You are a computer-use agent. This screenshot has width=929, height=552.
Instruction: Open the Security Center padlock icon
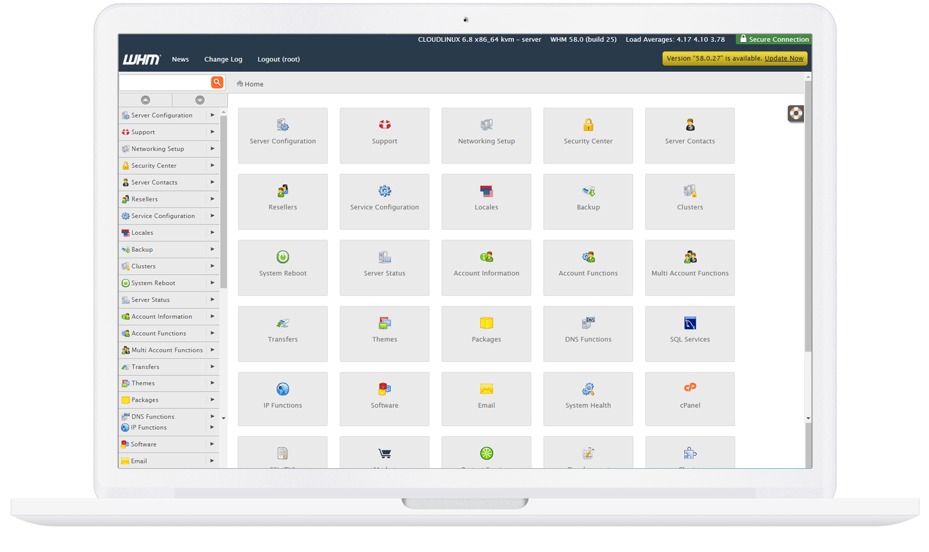tap(588, 125)
